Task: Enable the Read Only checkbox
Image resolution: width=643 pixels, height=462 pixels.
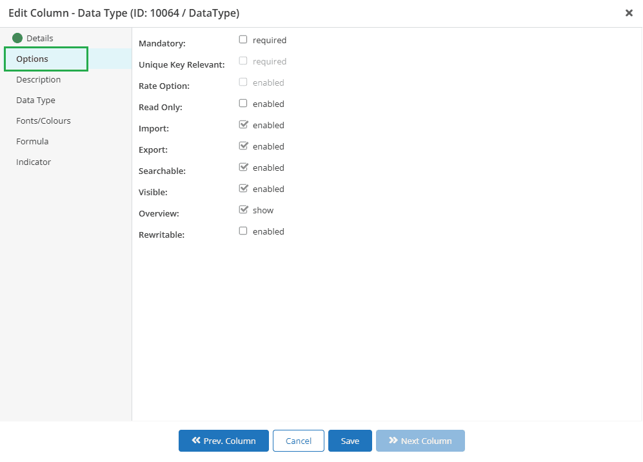Action: pos(243,103)
